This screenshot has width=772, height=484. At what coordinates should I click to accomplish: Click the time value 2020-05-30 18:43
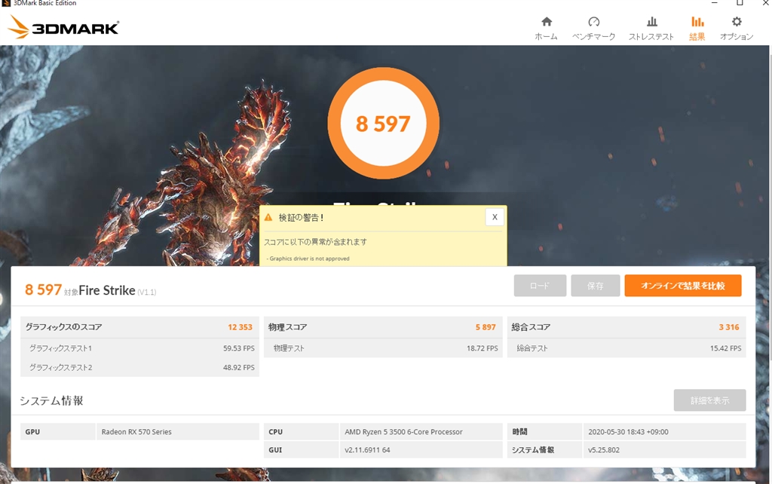(x=628, y=432)
